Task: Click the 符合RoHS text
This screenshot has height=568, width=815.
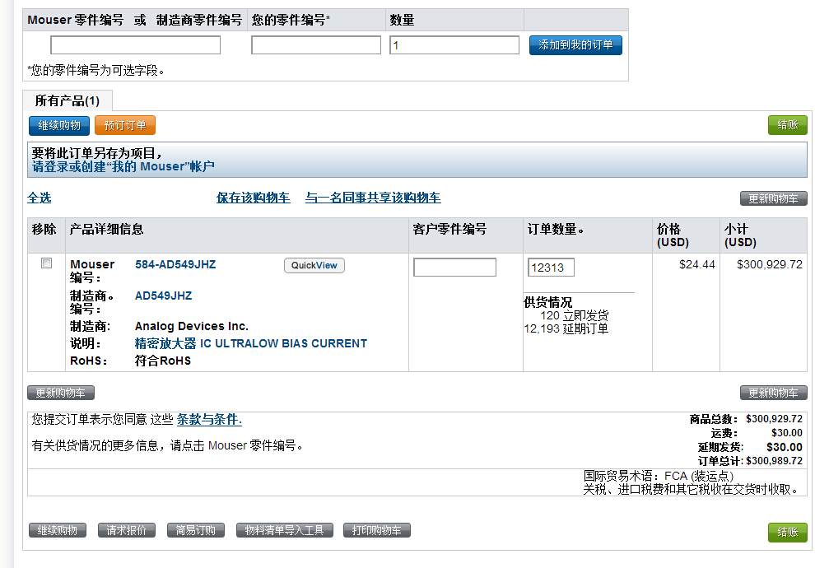Action: pyautogui.click(x=163, y=361)
